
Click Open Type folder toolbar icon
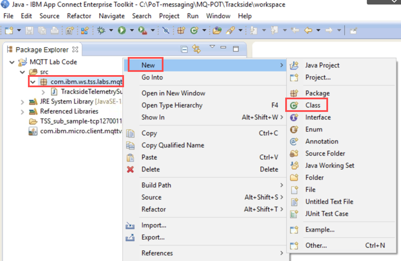coord(217,31)
